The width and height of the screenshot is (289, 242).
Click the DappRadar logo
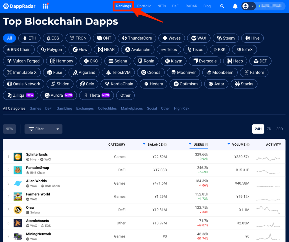(x=19, y=6)
